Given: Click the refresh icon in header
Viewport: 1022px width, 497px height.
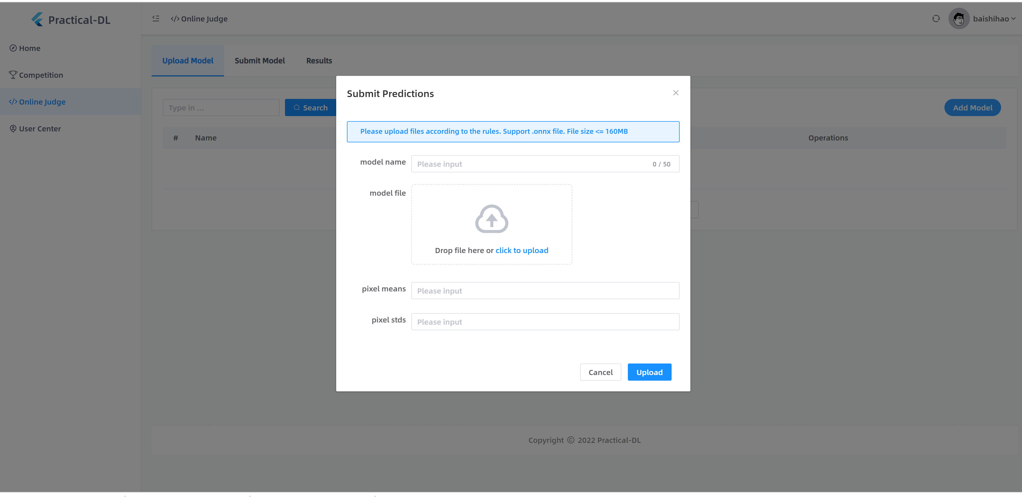Looking at the screenshot, I should [936, 18].
